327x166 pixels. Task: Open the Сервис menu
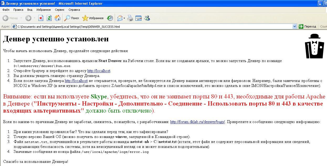pos(60,10)
